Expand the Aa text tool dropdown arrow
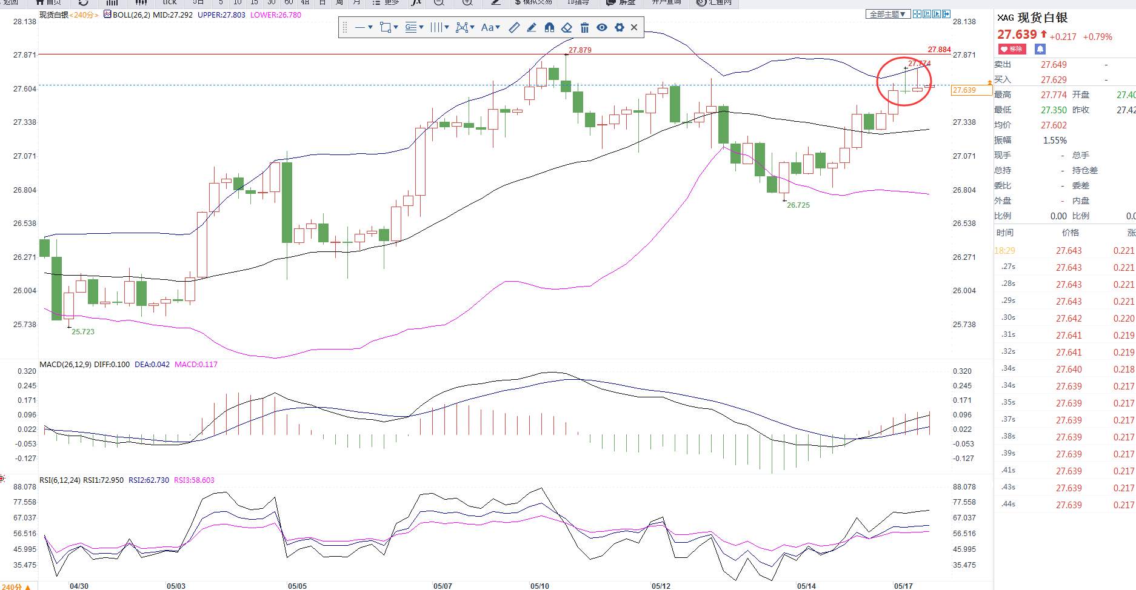 (x=498, y=27)
